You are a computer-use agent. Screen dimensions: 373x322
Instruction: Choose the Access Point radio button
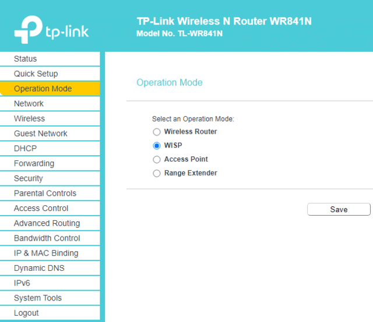click(x=157, y=159)
